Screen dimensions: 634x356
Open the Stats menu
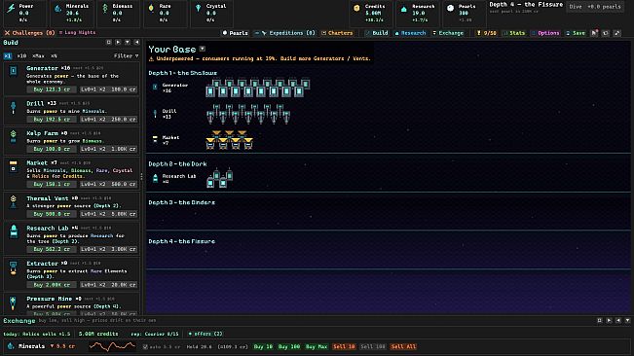[x=514, y=33]
